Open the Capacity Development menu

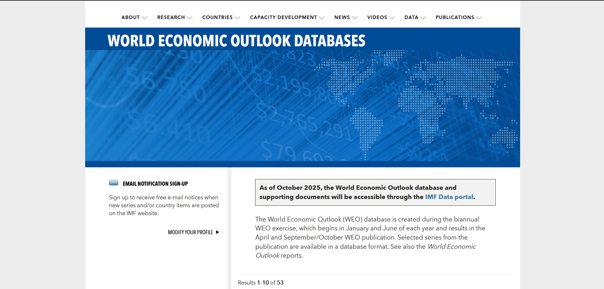283,17
